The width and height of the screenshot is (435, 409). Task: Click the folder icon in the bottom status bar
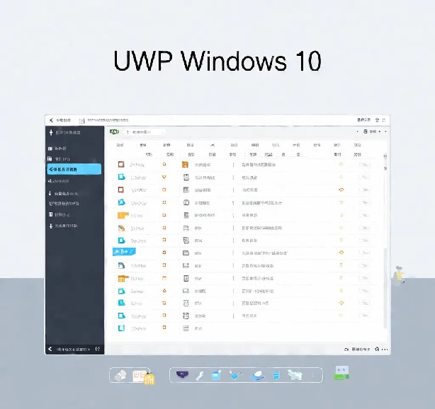point(346,350)
